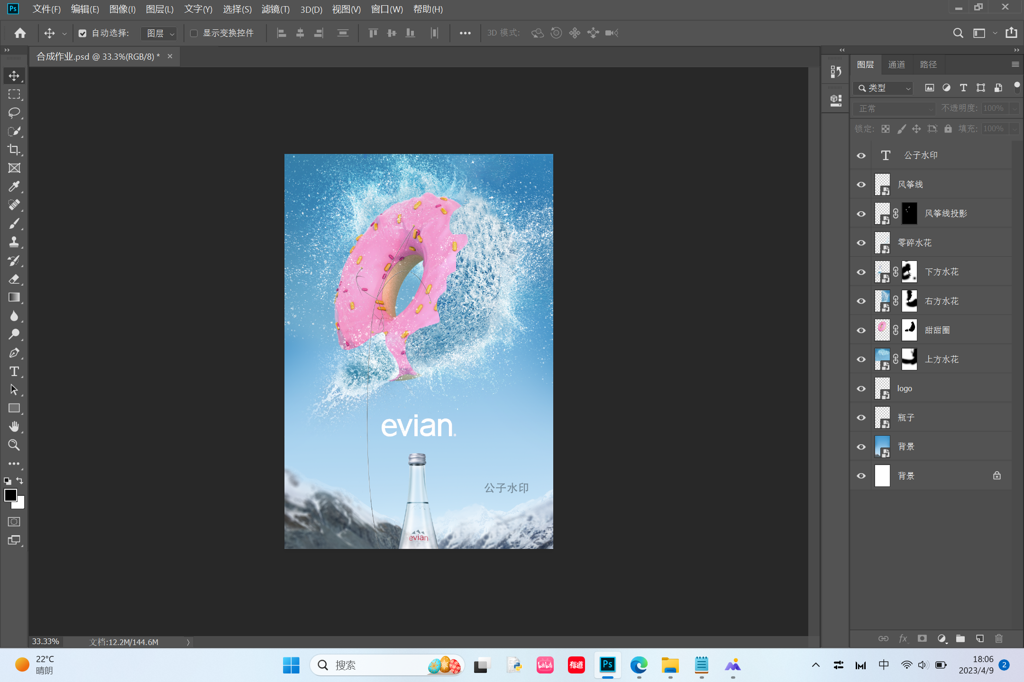Select the Blur tool
This screenshot has height=682, width=1024.
[x=14, y=316]
